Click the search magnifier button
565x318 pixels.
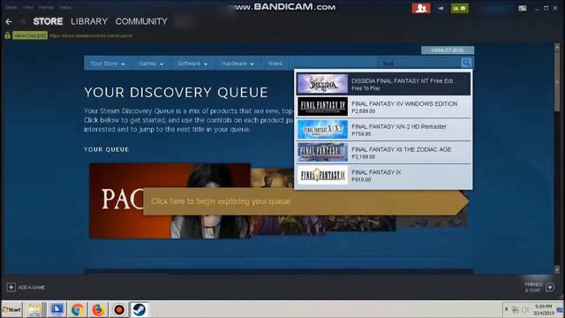[x=466, y=63]
